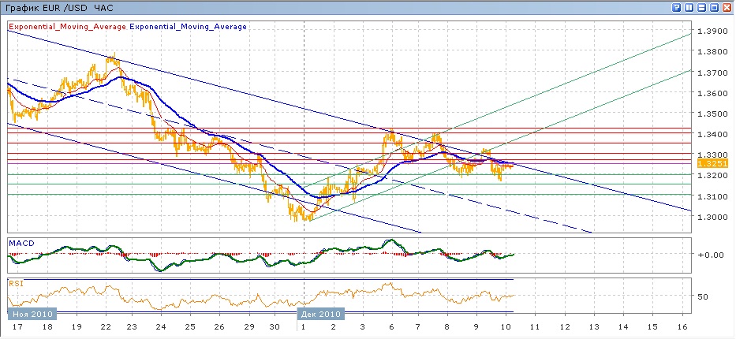Close the EUR/USD chart window
The height and width of the screenshot is (339, 736).
727,8
